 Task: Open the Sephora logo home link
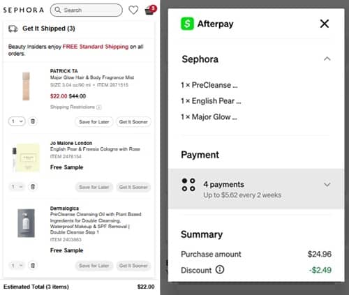click(23, 10)
